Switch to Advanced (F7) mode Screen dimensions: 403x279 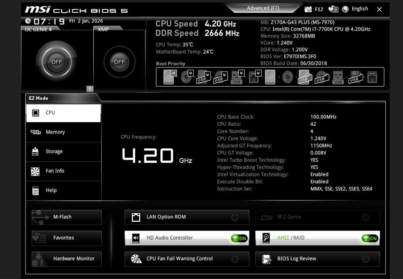click(x=263, y=8)
